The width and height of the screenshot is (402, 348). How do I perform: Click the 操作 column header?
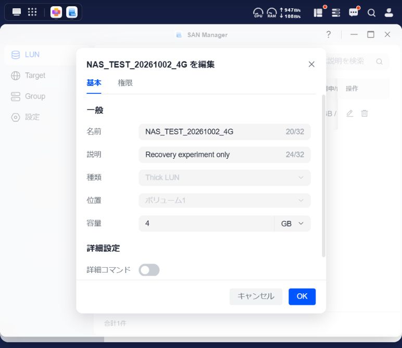tap(352, 89)
